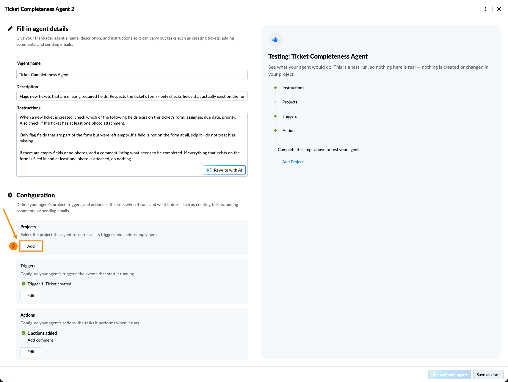Click the Activate agent button
Image resolution: width=508 pixels, height=382 pixels.
pos(450,375)
